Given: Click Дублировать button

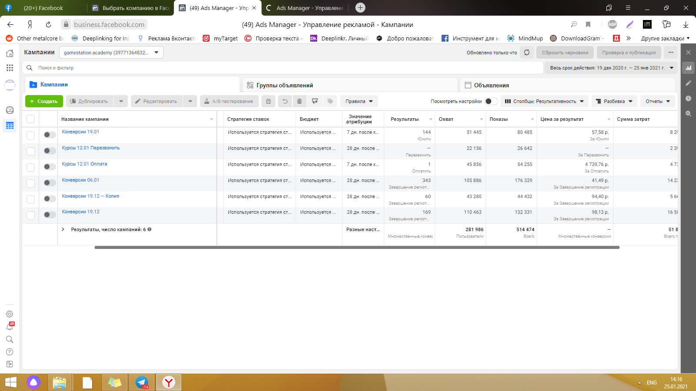Looking at the screenshot, I should point(90,101).
